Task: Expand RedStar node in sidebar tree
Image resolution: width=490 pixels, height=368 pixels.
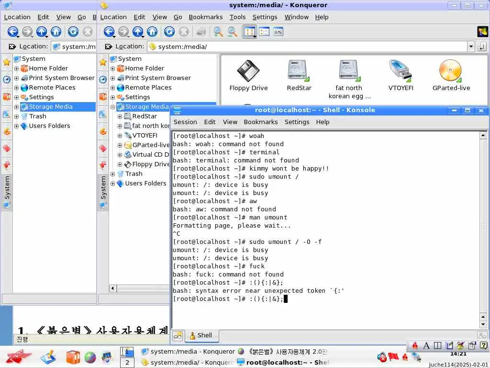Action: pyautogui.click(x=120, y=117)
